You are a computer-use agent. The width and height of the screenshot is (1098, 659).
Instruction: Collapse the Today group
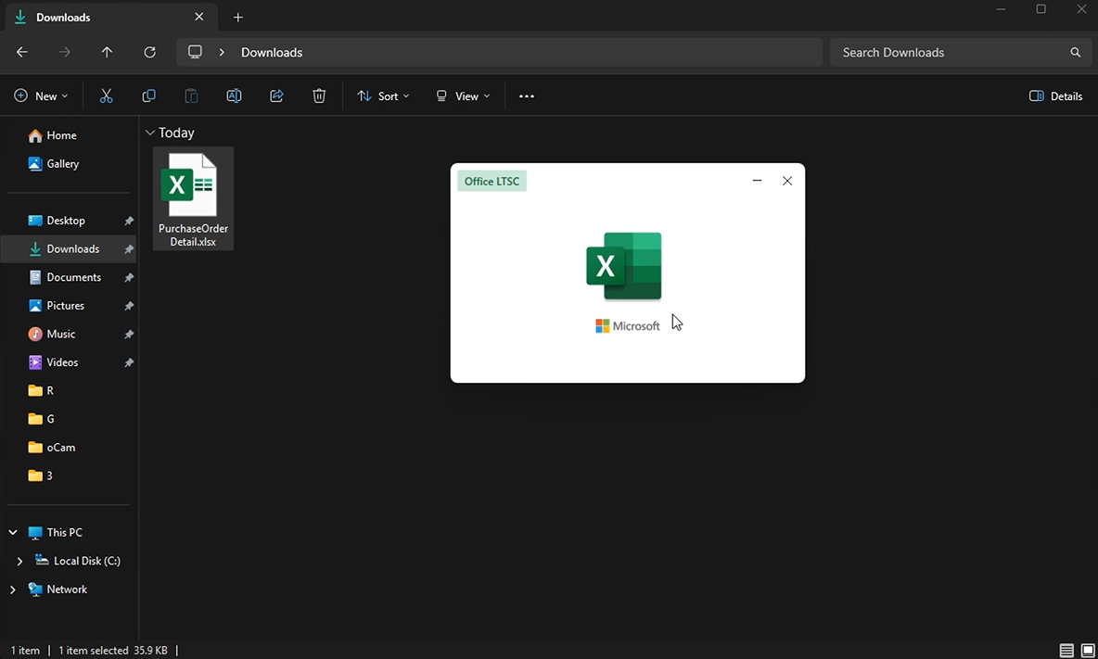[x=149, y=133]
